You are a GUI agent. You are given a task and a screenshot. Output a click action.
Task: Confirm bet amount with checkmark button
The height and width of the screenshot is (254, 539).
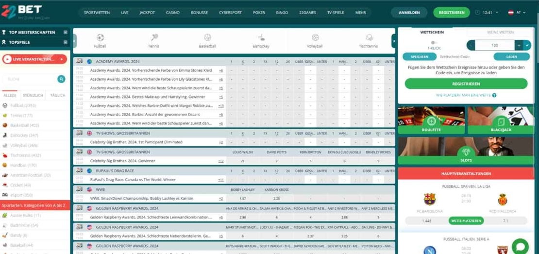(527, 45)
